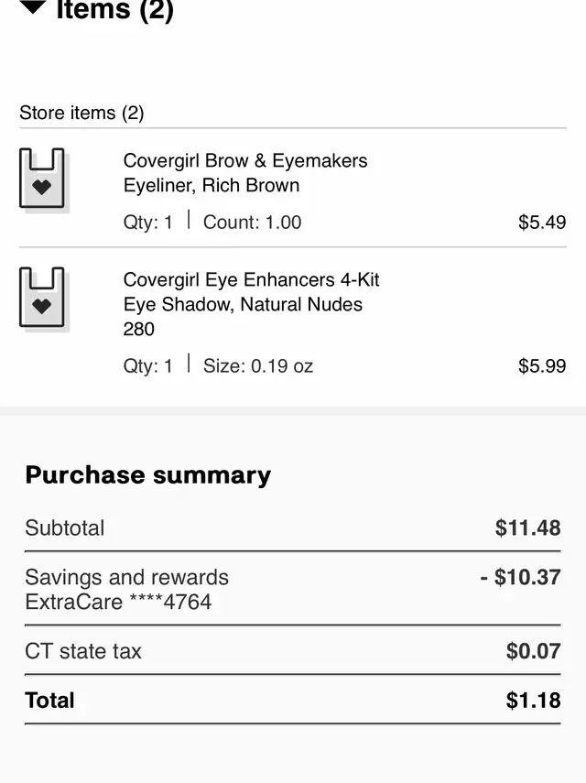Viewport: 586px width, 783px height.
Task: Collapse the Items (2) section arrow
Action: point(32,7)
